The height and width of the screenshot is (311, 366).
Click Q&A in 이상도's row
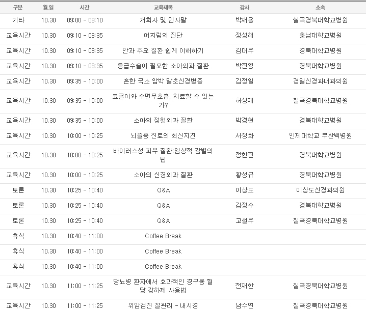[164, 190]
